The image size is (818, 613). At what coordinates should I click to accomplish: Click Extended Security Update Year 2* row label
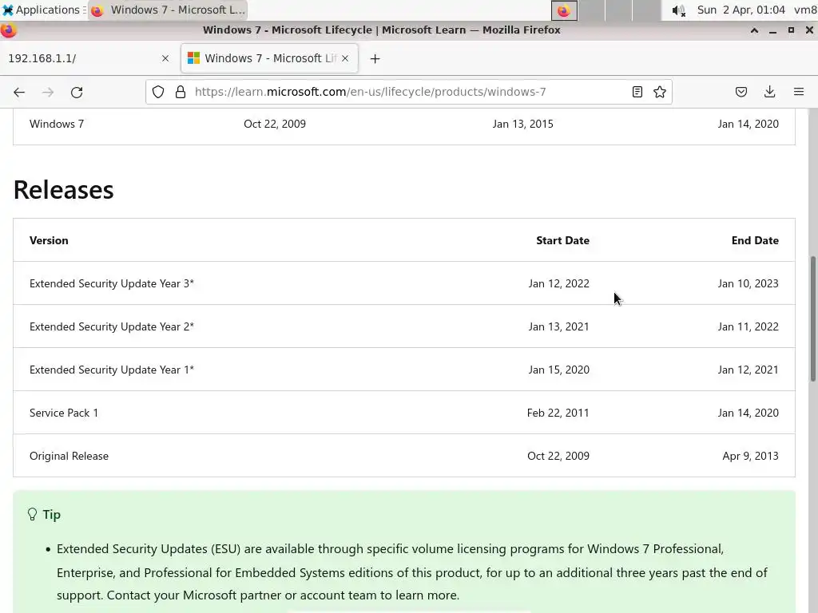click(x=112, y=326)
